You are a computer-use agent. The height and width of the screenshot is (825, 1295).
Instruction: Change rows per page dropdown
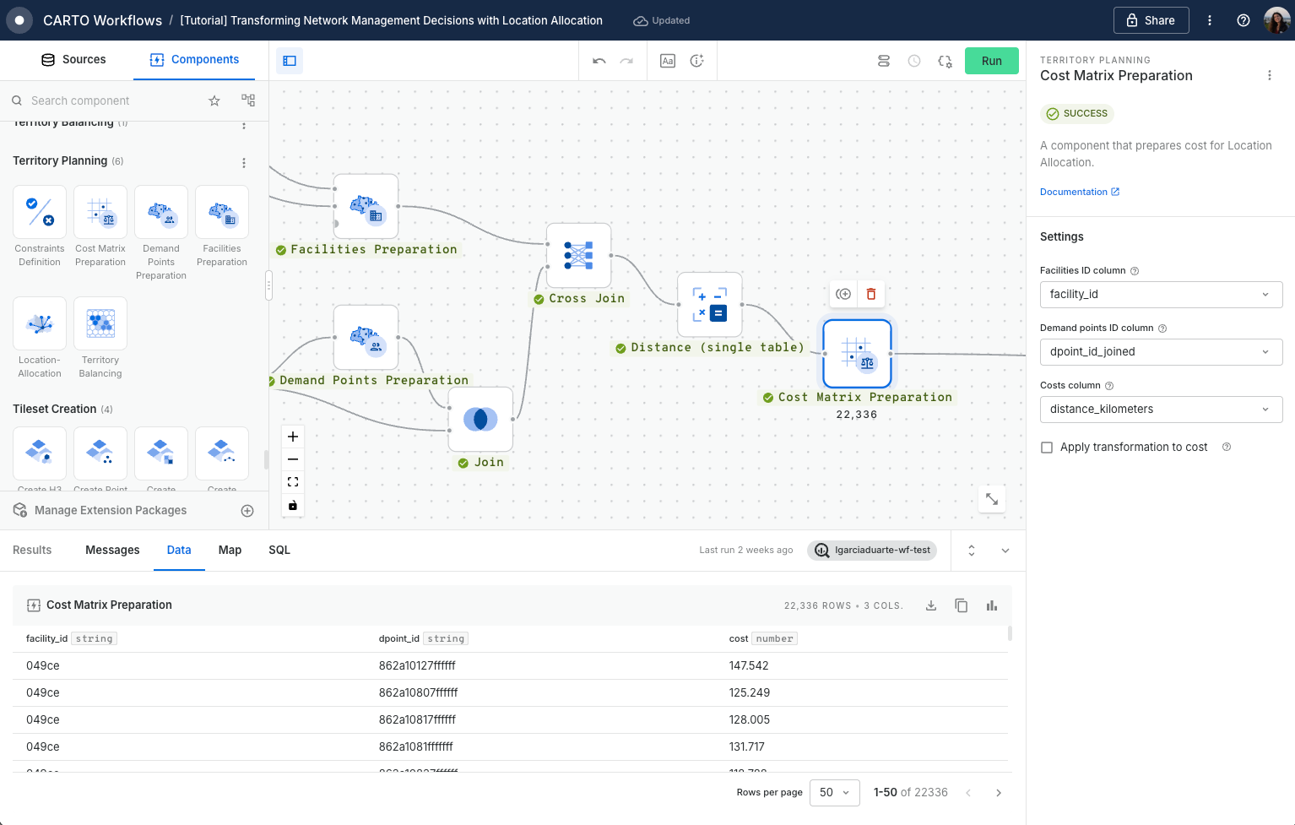[x=834, y=793]
